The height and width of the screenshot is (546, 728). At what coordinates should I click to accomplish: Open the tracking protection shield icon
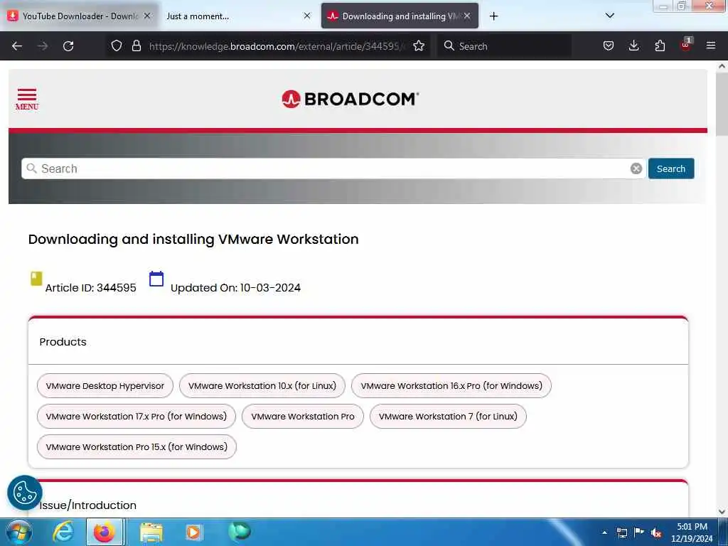coord(117,46)
